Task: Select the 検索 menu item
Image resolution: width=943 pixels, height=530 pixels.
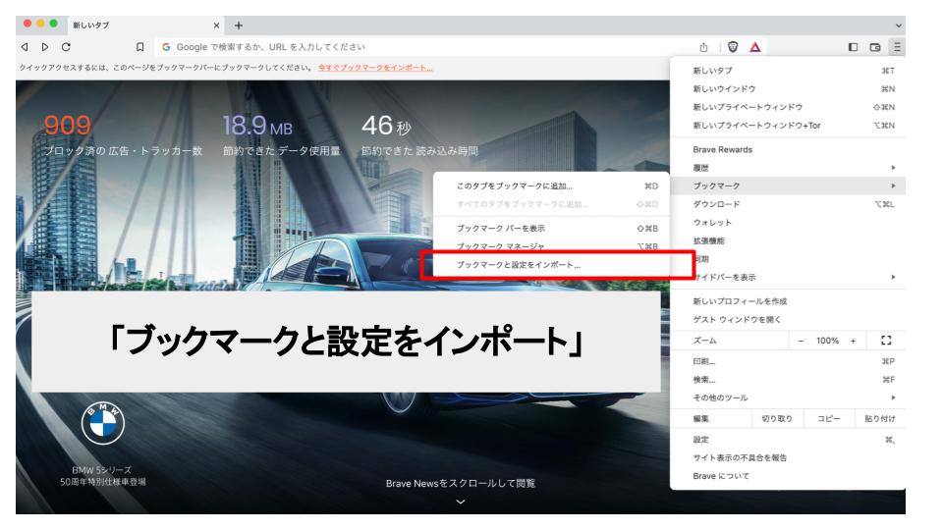Action: coord(788,380)
